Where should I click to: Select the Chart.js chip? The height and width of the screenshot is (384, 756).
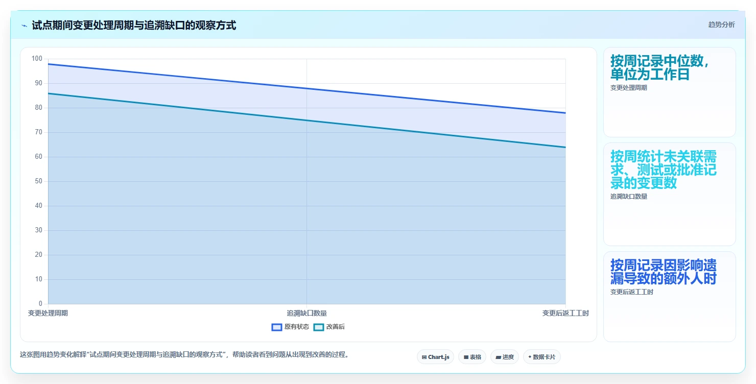click(x=435, y=357)
